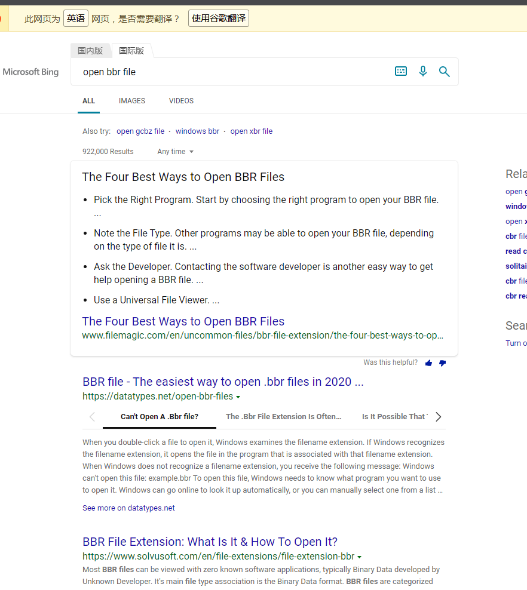Open dropdown arrow next to datatypes.net URL
The image size is (527, 590).
[238, 397]
